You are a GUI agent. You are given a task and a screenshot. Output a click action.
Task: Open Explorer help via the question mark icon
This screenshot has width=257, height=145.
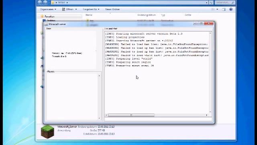pos(231,9)
